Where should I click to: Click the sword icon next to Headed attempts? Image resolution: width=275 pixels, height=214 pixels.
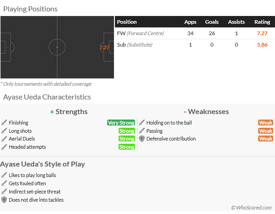pyautogui.click(x=4, y=147)
